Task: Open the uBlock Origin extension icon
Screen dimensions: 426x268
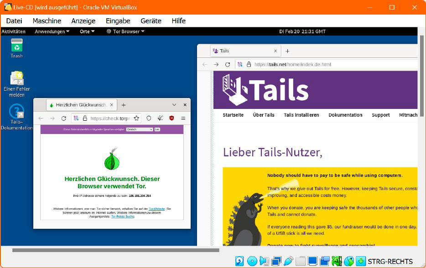Action: pos(171,118)
